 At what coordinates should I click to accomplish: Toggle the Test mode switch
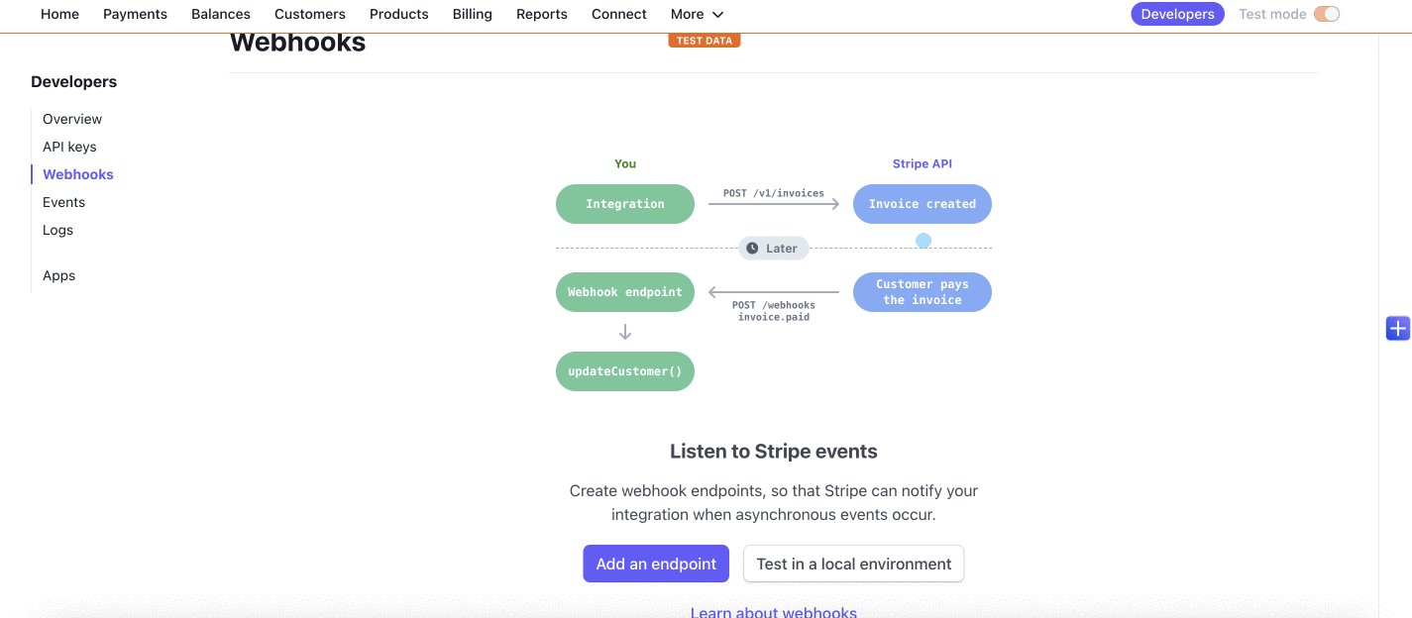tap(1327, 13)
